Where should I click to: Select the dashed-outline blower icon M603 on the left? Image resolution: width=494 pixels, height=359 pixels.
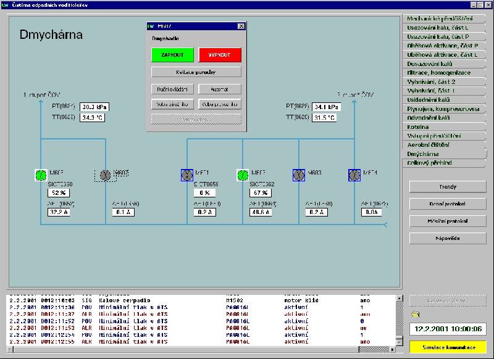coord(106,176)
